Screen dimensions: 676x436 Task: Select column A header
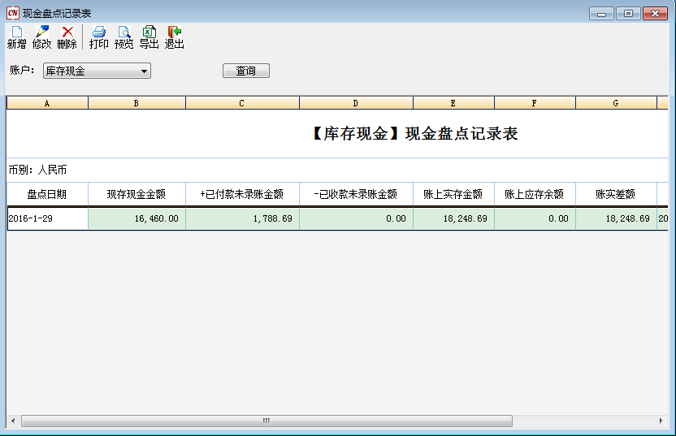47,103
